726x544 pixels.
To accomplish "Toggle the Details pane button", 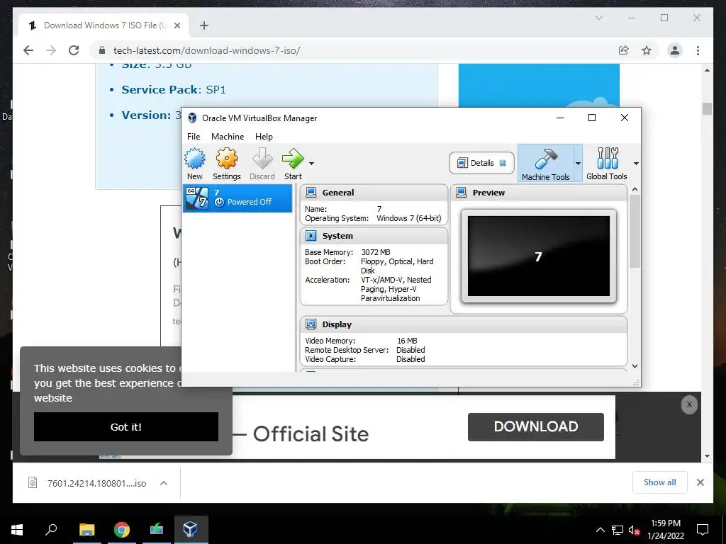I will (481, 163).
